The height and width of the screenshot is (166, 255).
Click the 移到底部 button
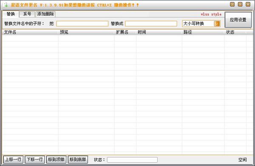78,160
